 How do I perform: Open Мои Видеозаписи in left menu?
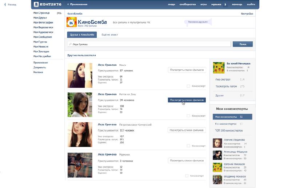point(43,27)
